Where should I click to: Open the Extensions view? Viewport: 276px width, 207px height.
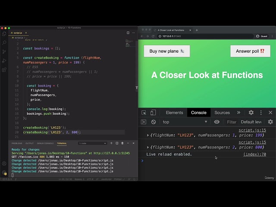pos(4,70)
